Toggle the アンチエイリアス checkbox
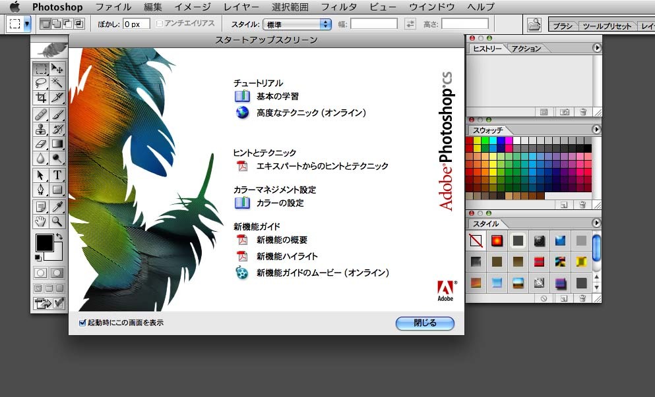 (x=159, y=24)
